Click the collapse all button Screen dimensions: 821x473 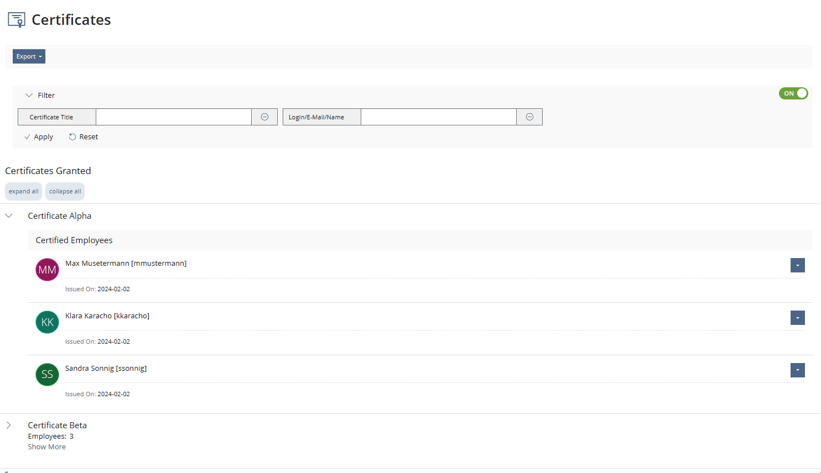click(x=65, y=191)
